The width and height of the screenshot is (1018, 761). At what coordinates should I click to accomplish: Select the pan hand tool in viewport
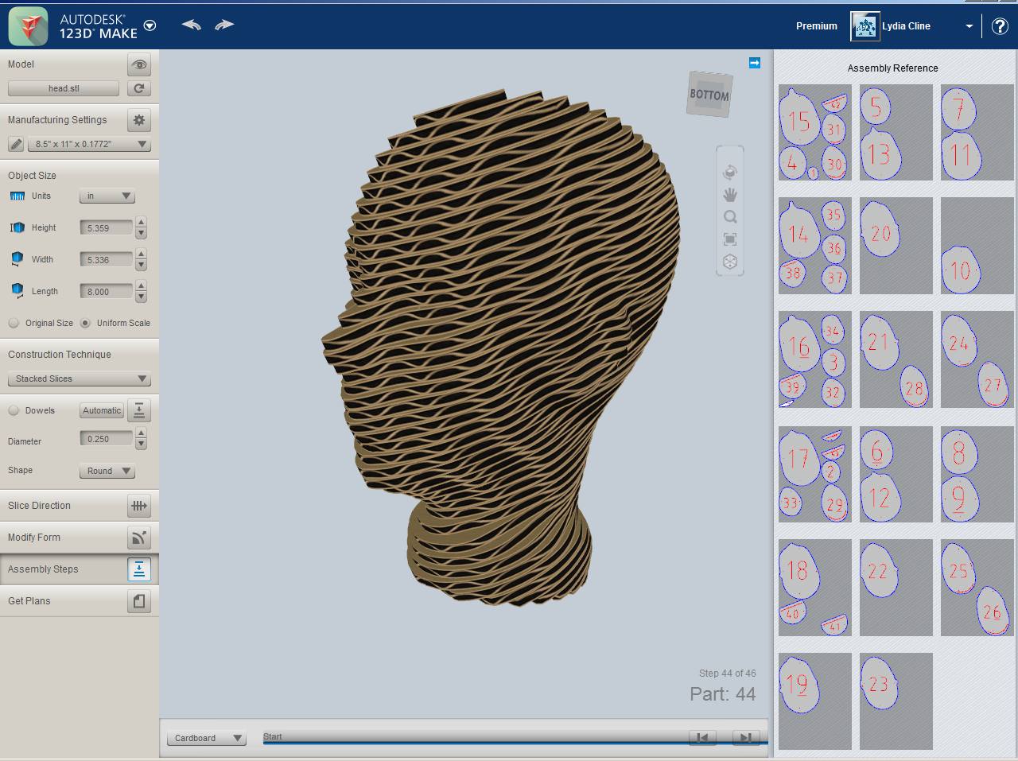tap(730, 195)
